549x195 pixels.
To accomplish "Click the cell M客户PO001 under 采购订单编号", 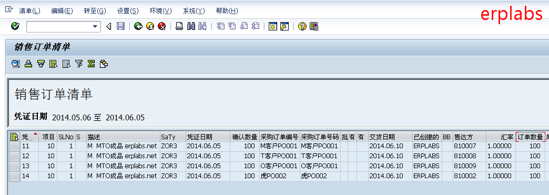I will [279, 146].
